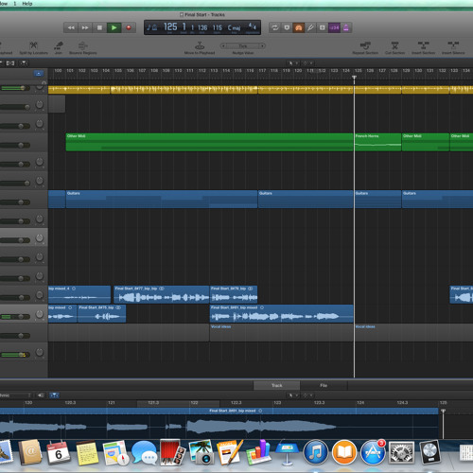Click the Nudge Value right arrow
Screen dimensions: 473x473
[262, 46]
